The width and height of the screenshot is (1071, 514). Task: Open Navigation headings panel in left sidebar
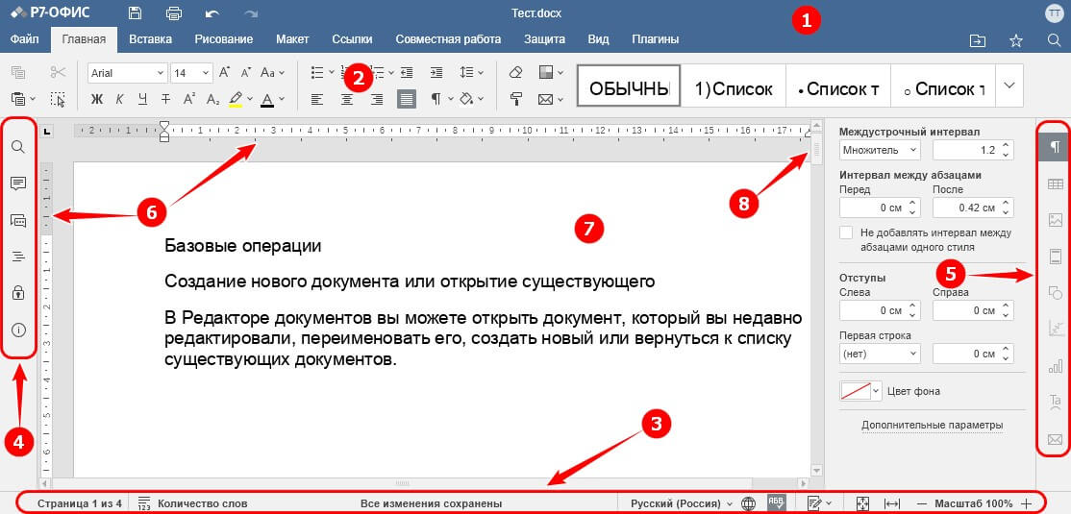tap(18, 257)
